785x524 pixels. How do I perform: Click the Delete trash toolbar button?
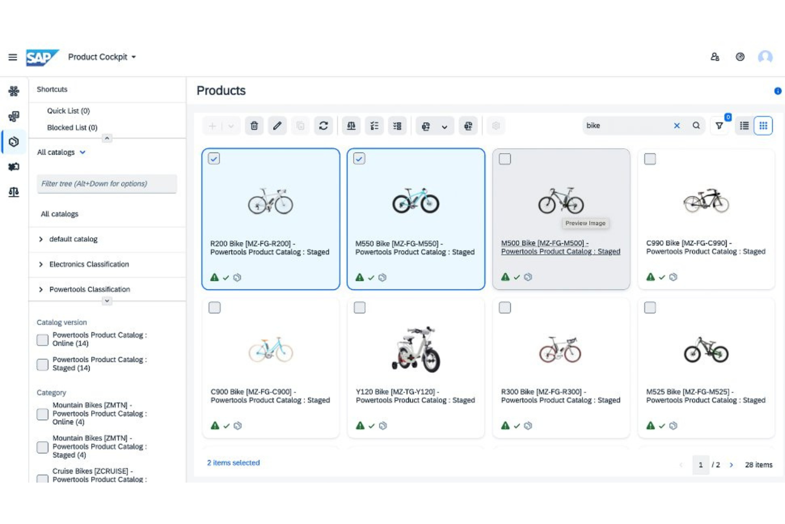pyautogui.click(x=254, y=126)
